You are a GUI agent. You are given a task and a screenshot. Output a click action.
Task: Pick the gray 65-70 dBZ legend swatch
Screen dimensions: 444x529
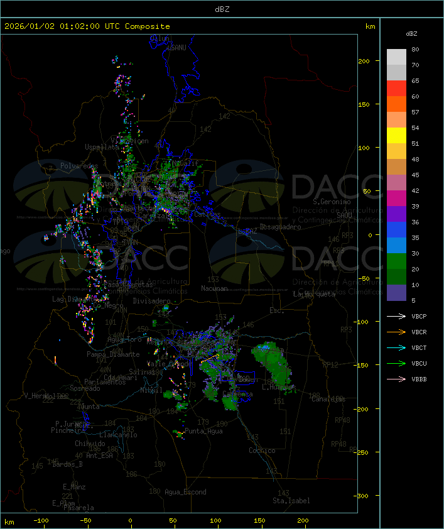pos(396,72)
